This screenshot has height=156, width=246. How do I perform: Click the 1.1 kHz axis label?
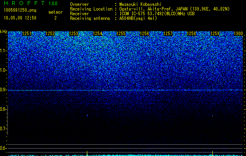(x=3, y=51)
